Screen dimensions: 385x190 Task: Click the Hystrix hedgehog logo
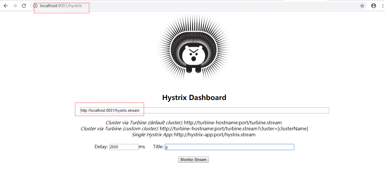(194, 47)
